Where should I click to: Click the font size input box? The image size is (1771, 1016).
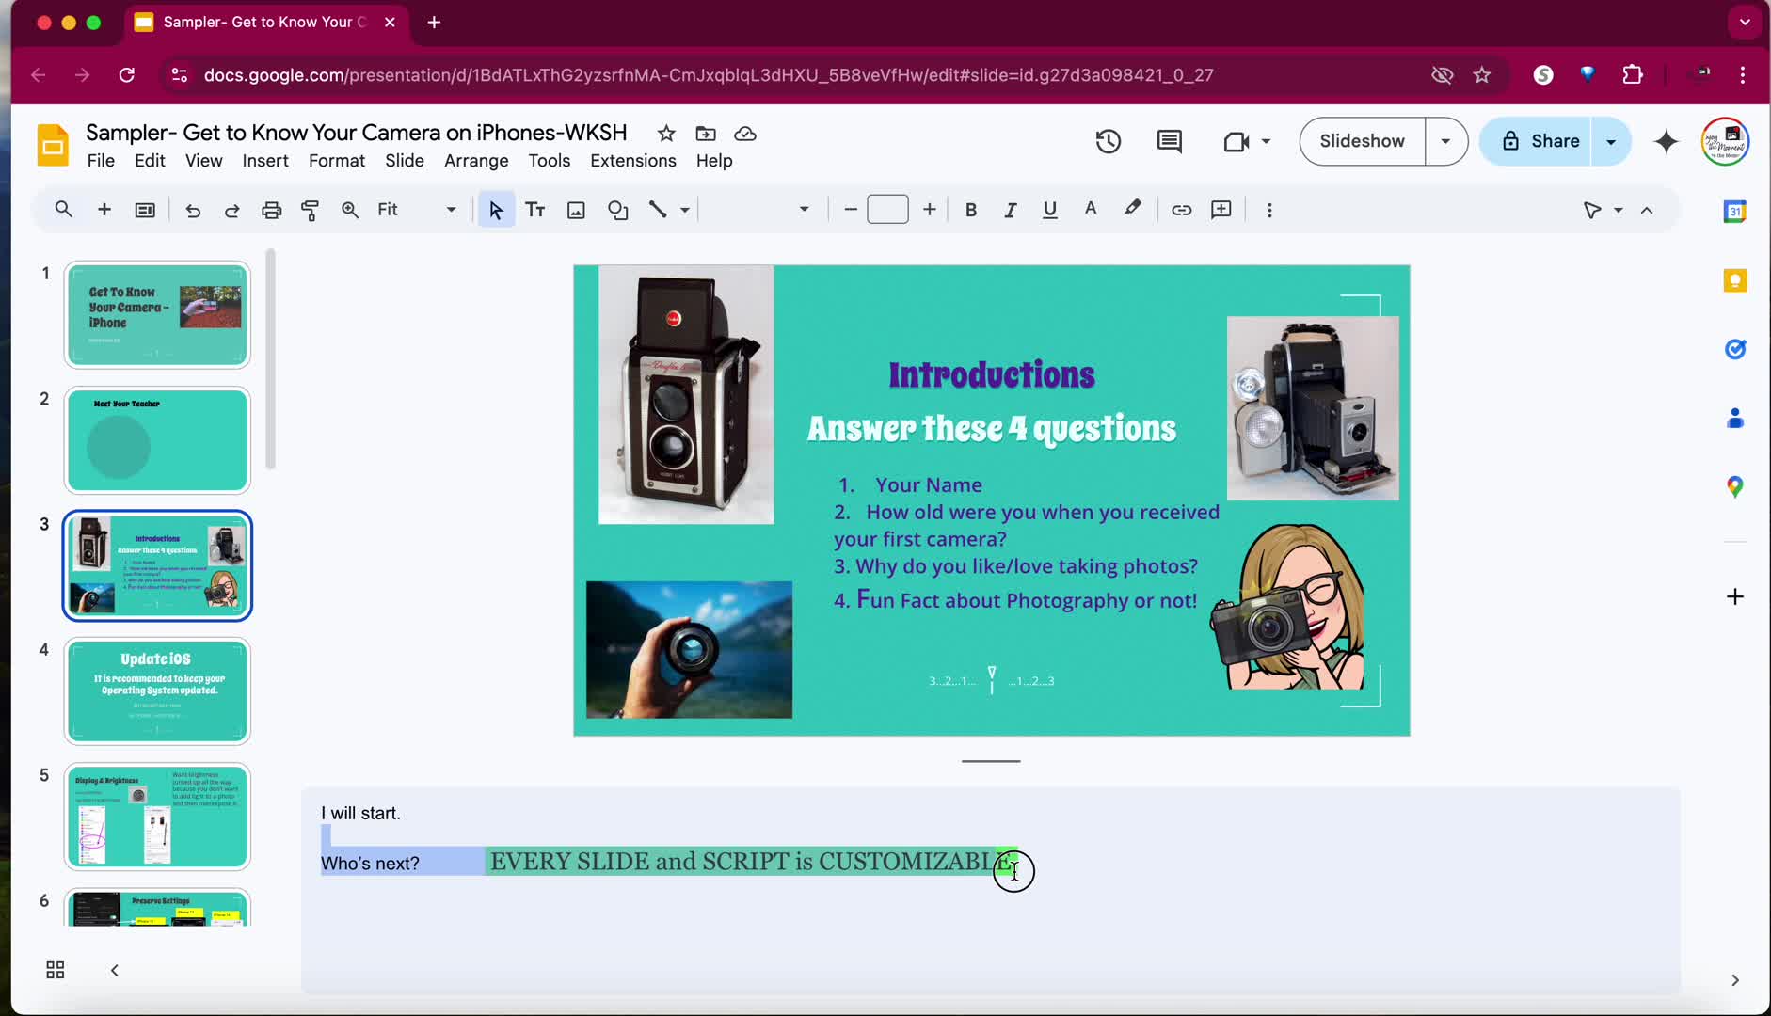[x=887, y=210]
